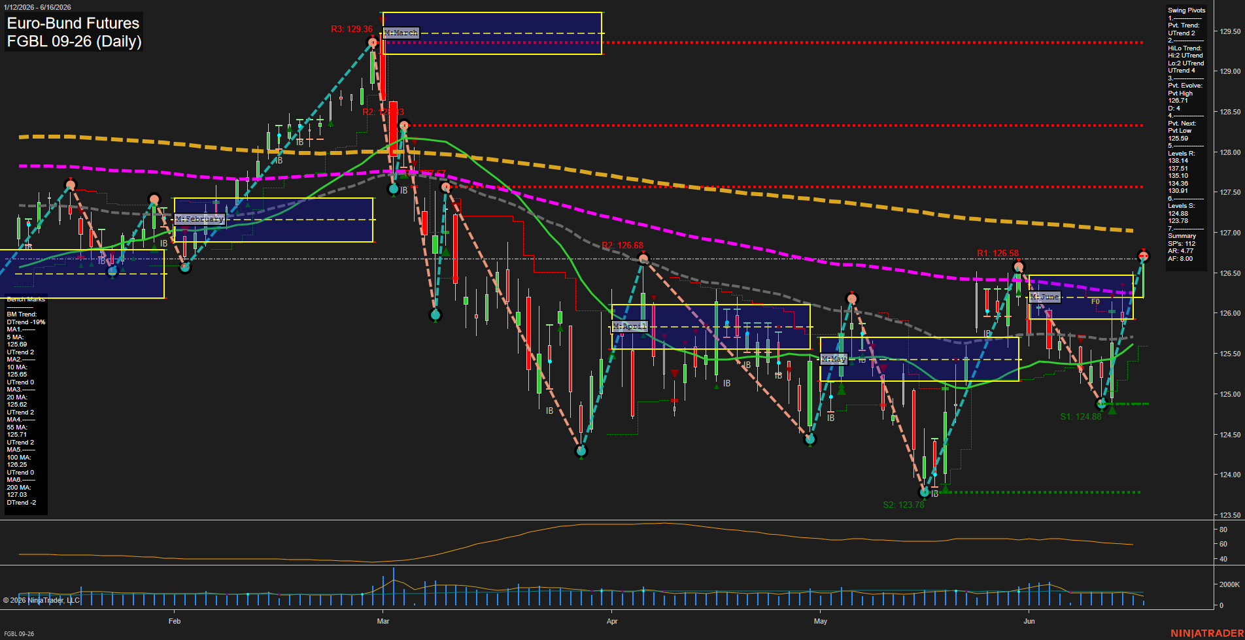The height and width of the screenshot is (640, 1245).
Task: Click the Bench Marks panel heading
Action: click(x=26, y=299)
